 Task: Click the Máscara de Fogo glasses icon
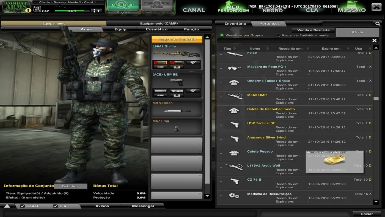point(234,68)
